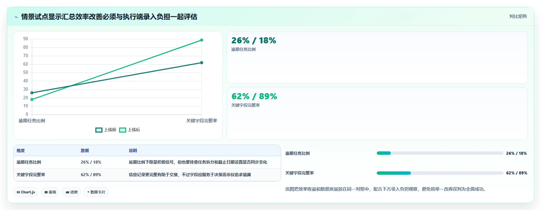Click the 62% / 89% value beside progress bar
This screenshot has height=210, width=541.
(516, 173)
